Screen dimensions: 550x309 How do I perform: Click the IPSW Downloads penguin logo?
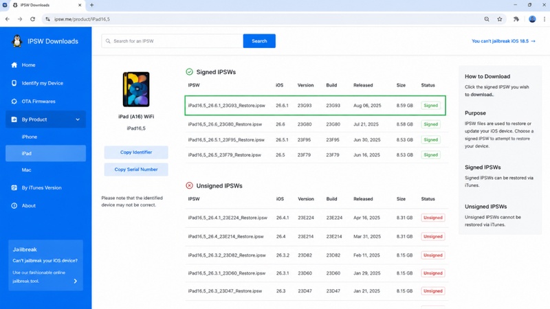tap(16, 41)
